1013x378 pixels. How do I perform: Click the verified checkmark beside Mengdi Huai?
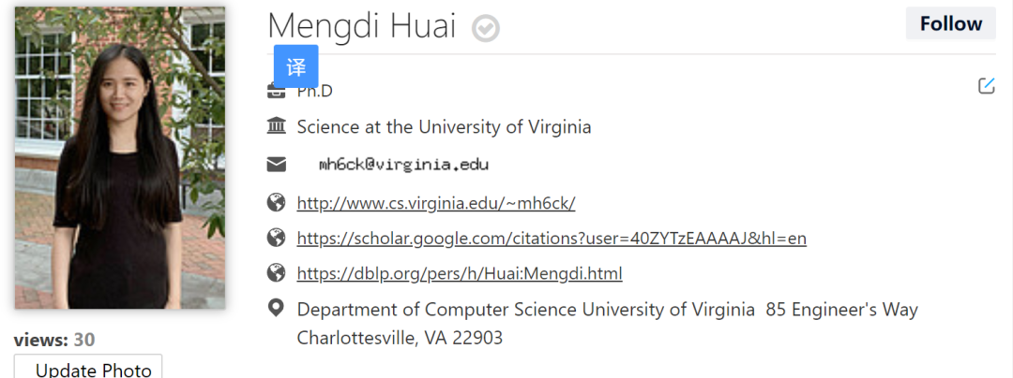point(485,29)
